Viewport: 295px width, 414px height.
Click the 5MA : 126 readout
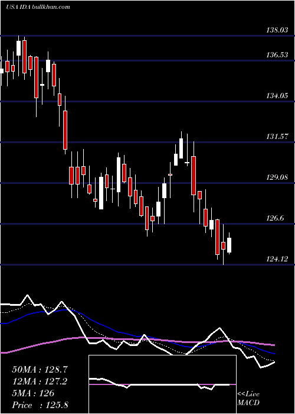point(33,393)
